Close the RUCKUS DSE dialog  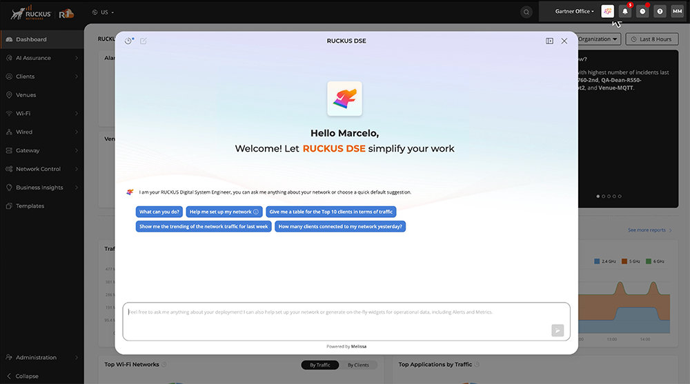coord(564,41)
